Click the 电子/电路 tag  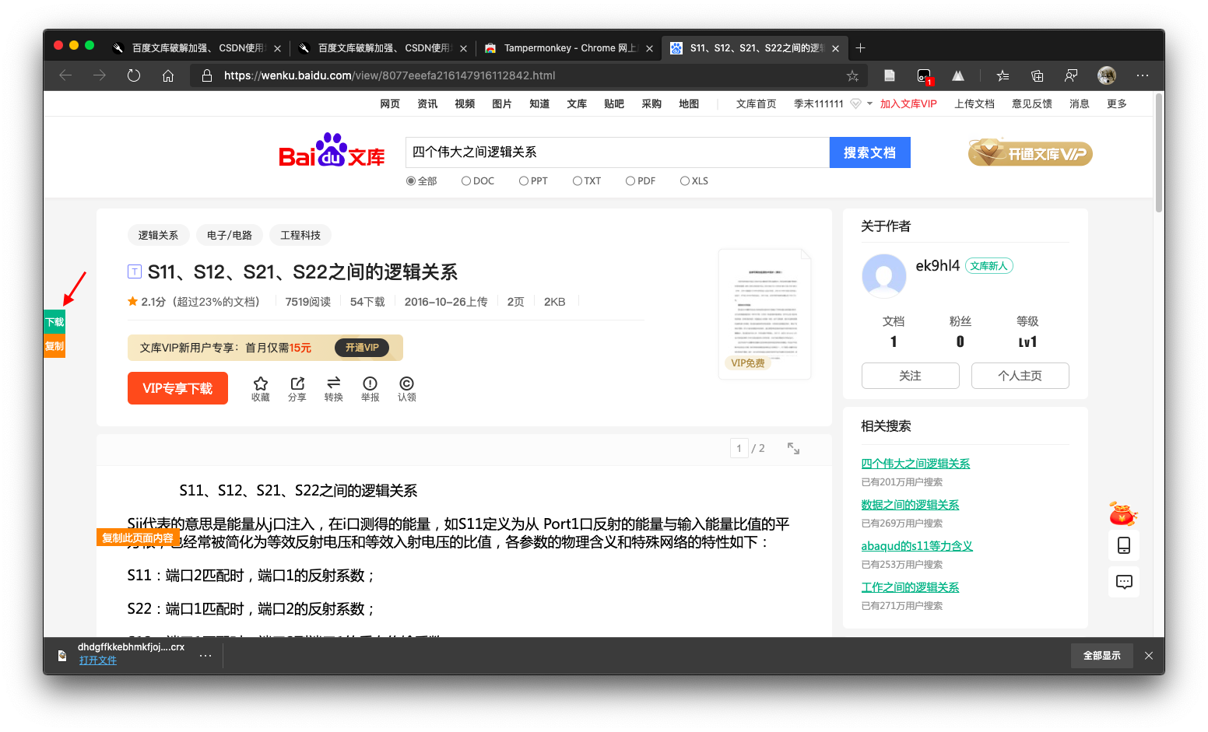pos(230,235)
